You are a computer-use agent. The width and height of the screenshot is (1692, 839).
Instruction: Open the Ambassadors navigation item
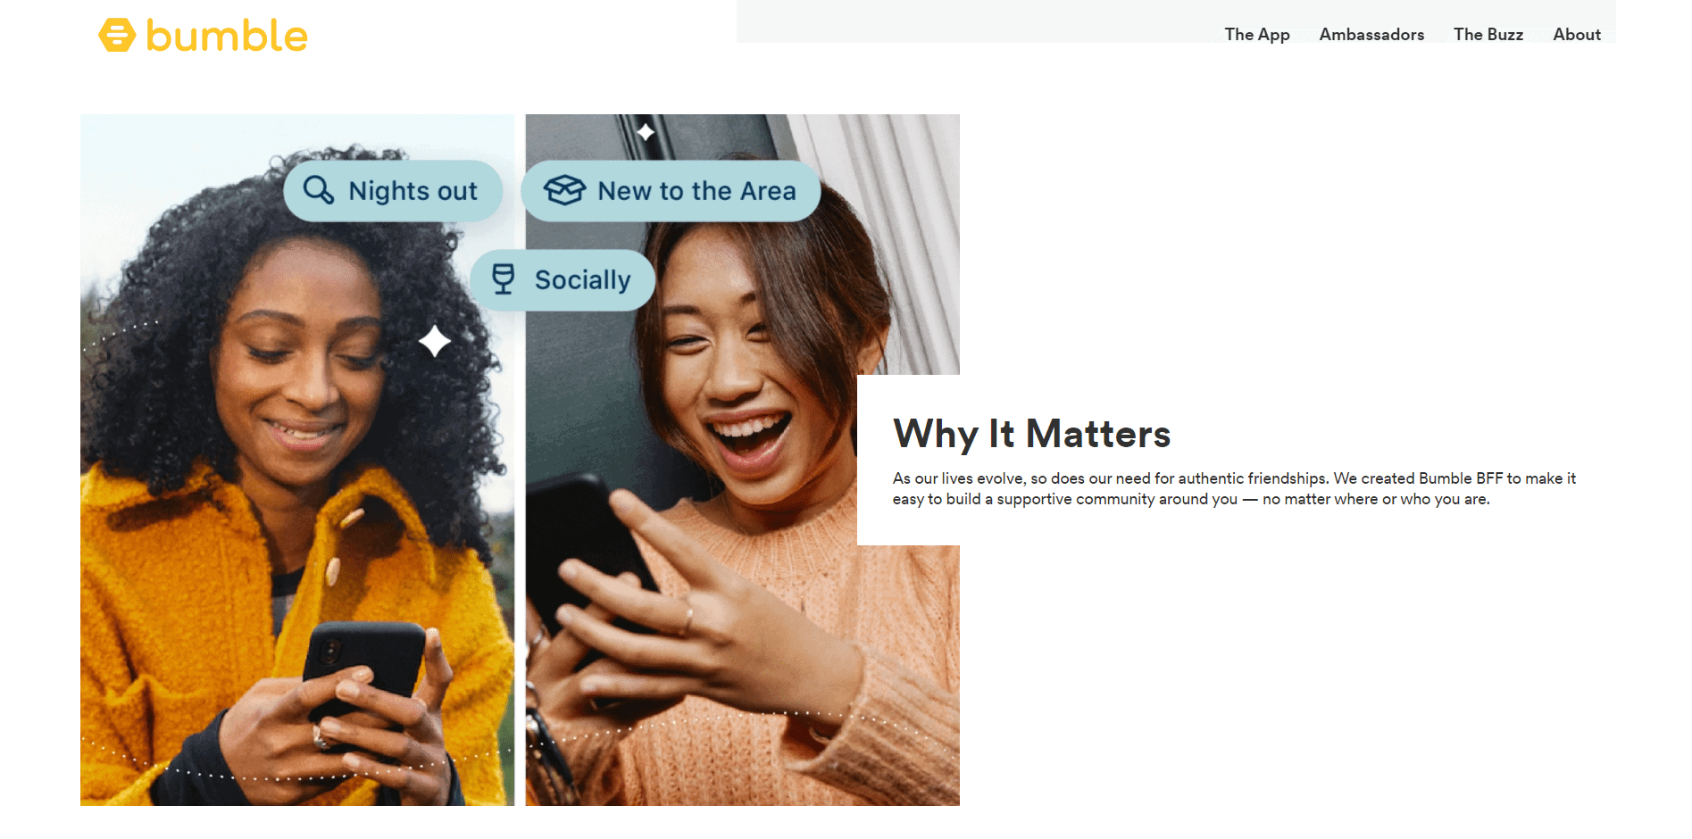point(1371,34)
